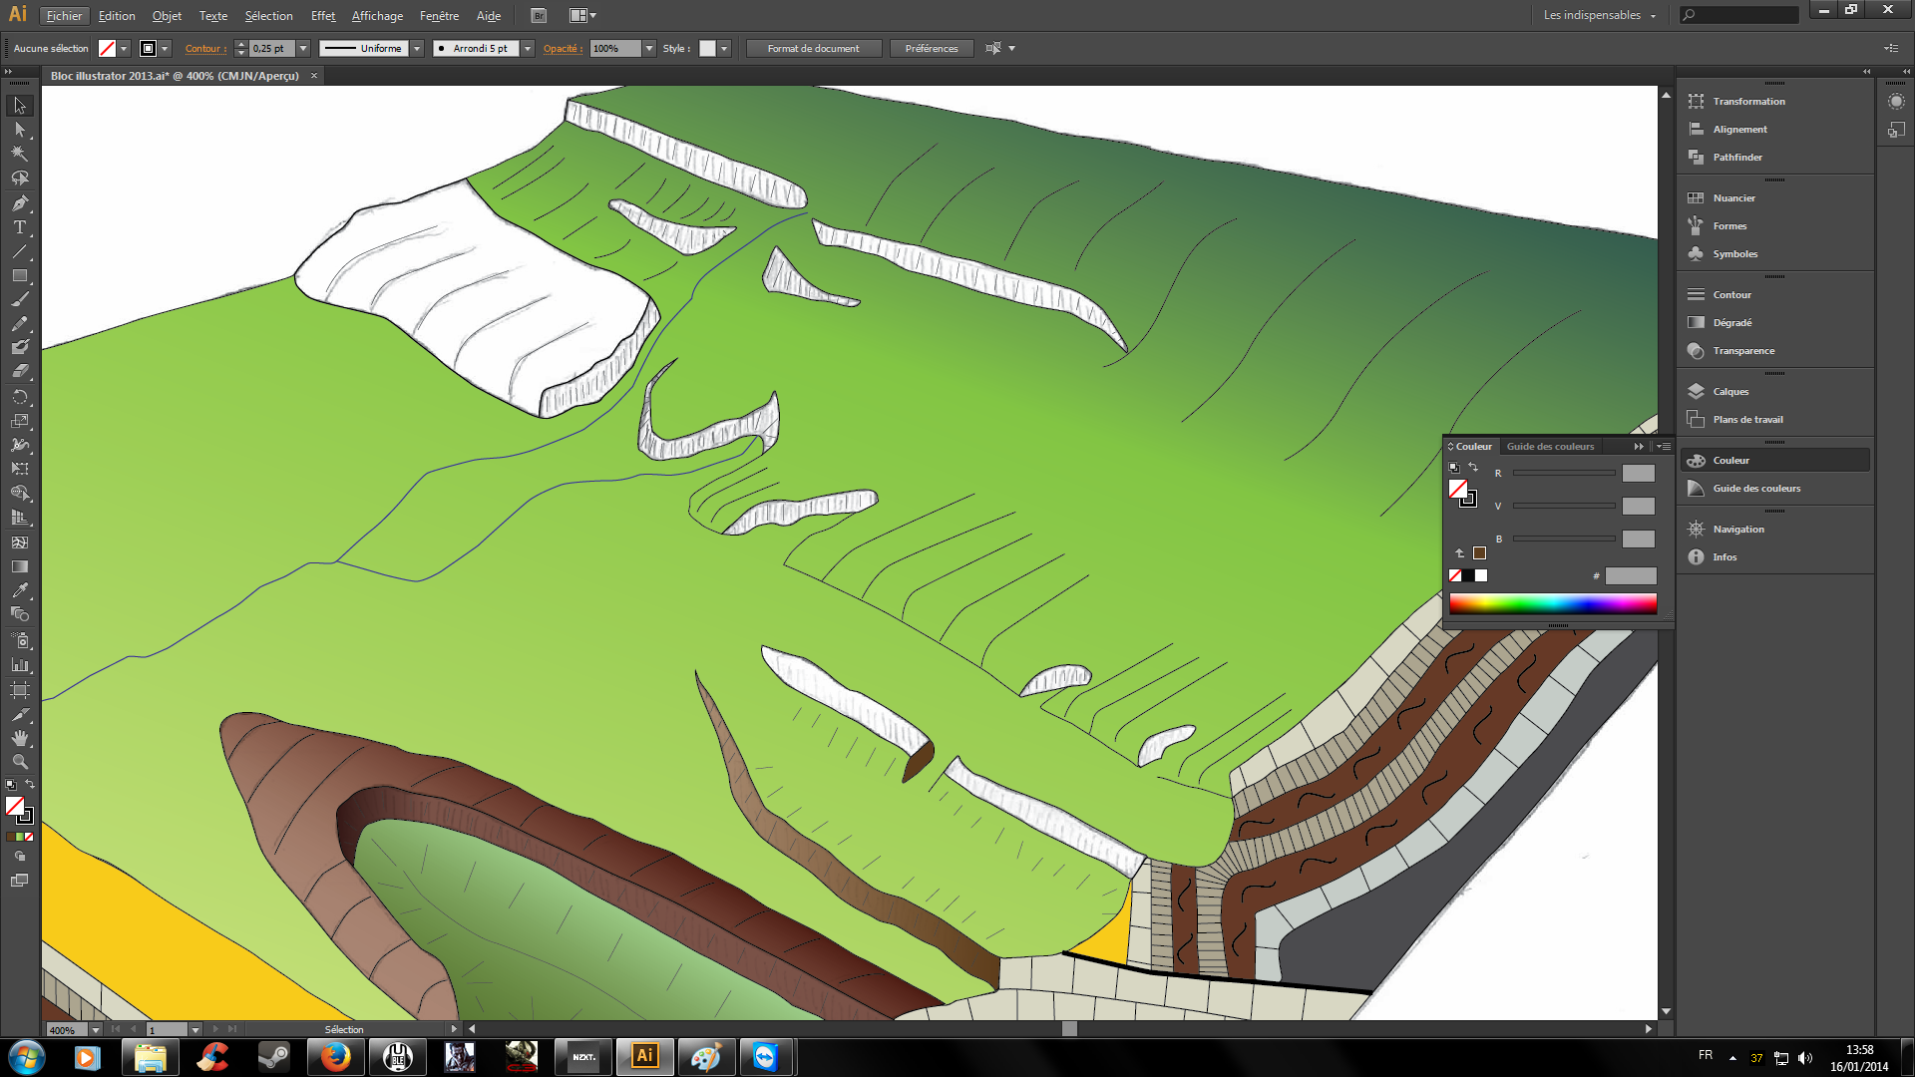Click the Format de document button
This screenshot has height=1077, width=1915.
coord(813,49)
